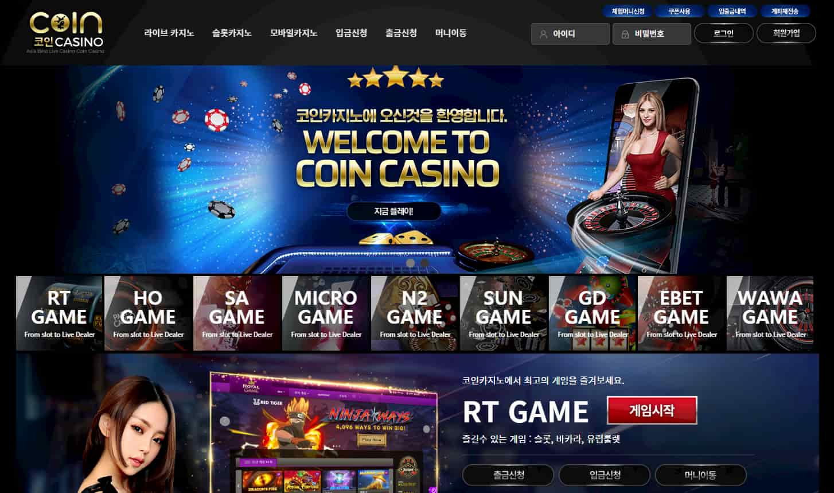Select the second carousel indicator dot
Image resolution: width=834 pixels, height=493 pixels.
click(x=424, y=262)
